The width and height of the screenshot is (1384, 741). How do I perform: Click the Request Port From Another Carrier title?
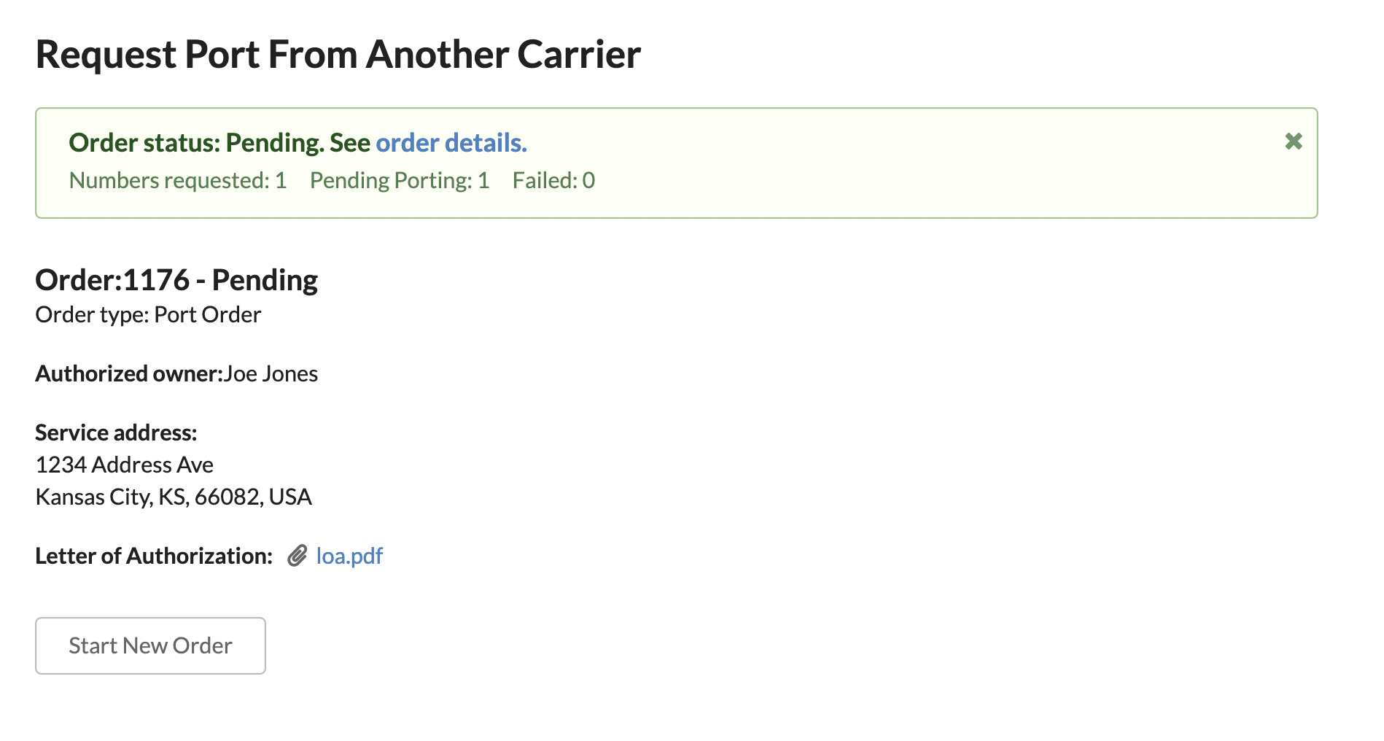point(338,55)
